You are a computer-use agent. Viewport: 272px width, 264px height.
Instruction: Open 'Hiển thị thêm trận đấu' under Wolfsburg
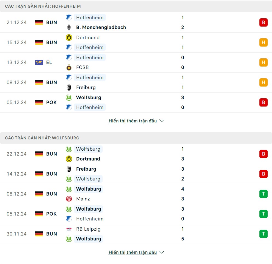click(132, 252)
